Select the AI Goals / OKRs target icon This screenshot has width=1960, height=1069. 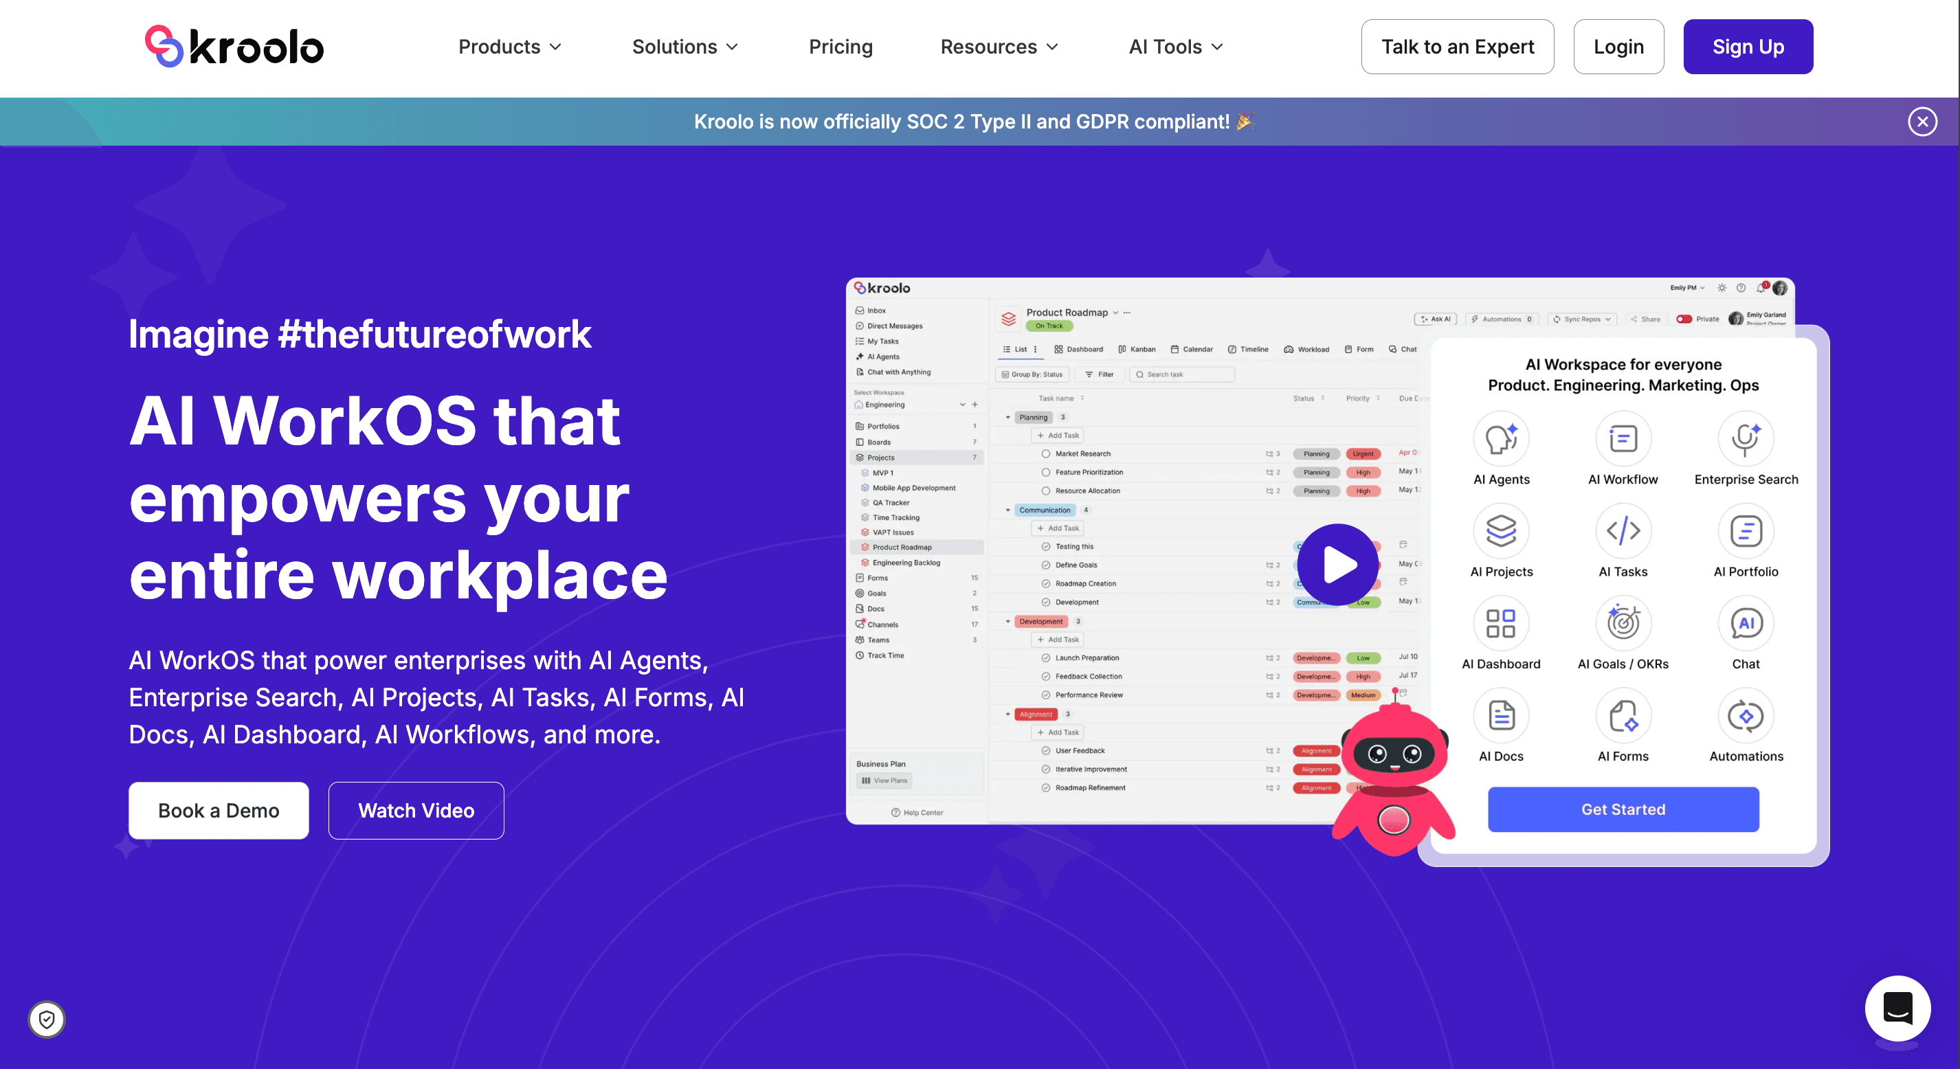tap(1624, 622)
